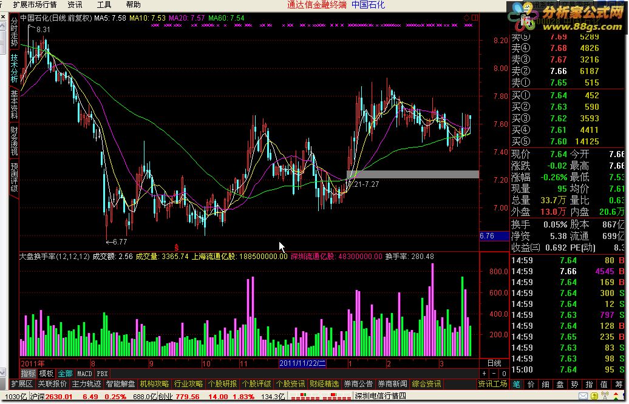Open the 财经精选 bottom tab

[325, 384]
